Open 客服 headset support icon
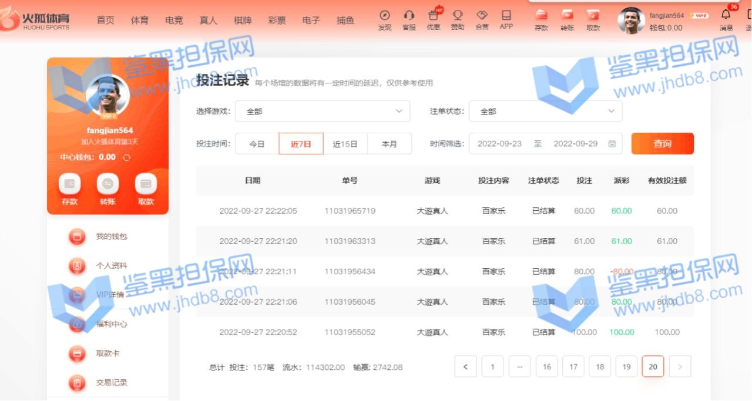This screenshot has height=401, width=752. pos(409,16)
